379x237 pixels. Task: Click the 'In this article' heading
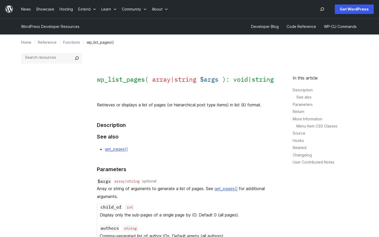(305, 78)
